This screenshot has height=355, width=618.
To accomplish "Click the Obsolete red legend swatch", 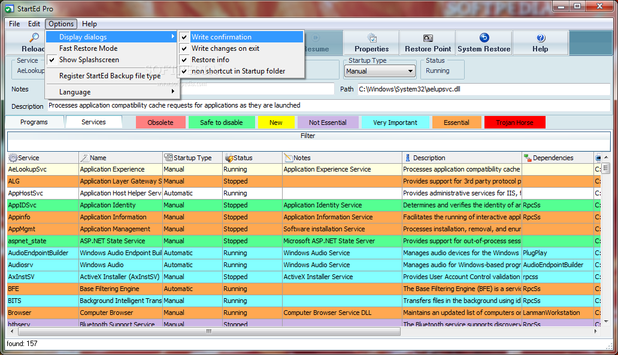I will [x=160, y=123].
